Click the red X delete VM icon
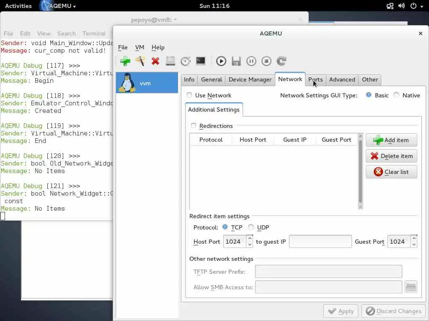 (x=155, y=61)
